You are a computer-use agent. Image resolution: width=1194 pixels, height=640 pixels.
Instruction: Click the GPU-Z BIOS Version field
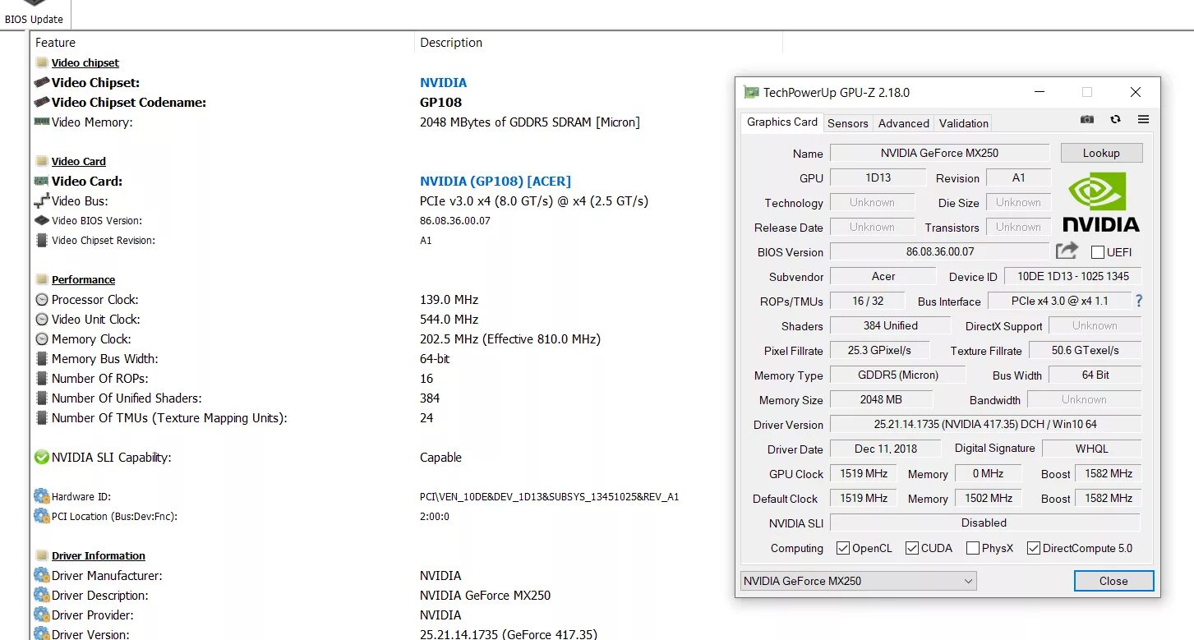click(940, 251)
